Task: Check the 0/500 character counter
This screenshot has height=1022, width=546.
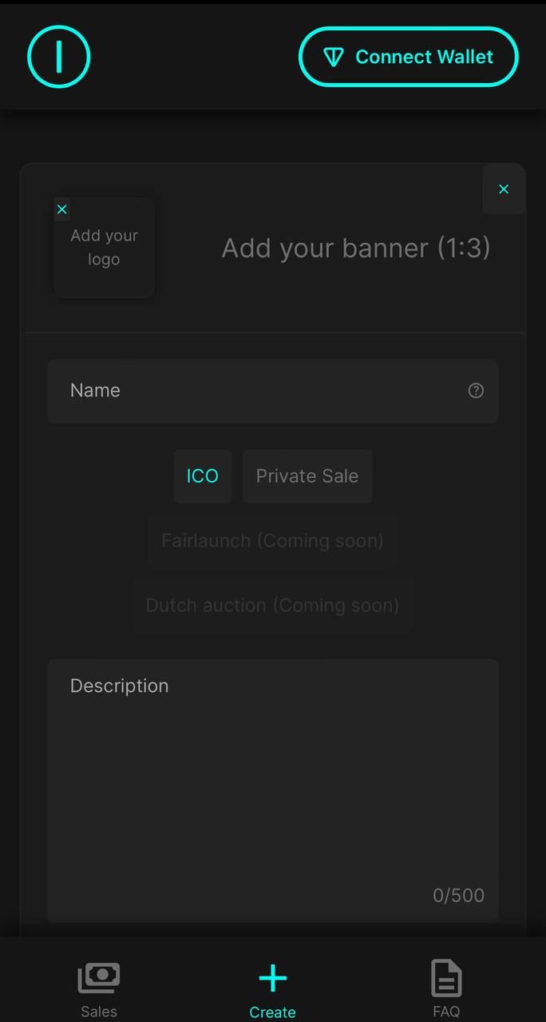Action: 458,895
